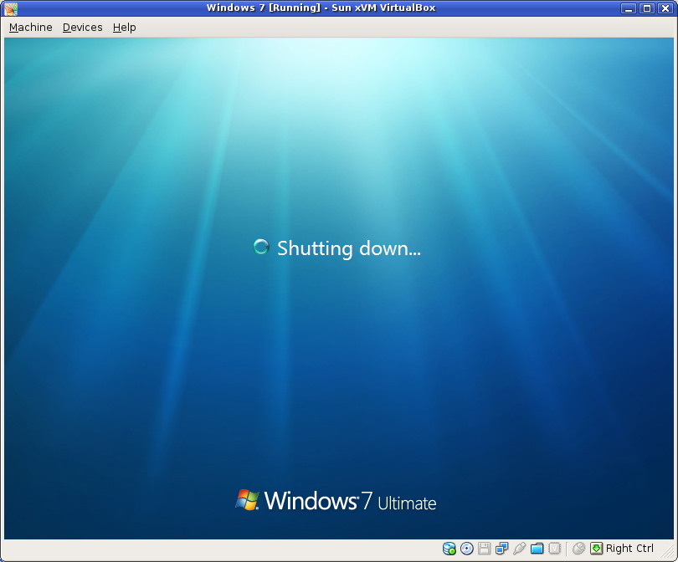The image size is (678, 562).
Task: Open the shared folders status icon
Action: [537, 549]
